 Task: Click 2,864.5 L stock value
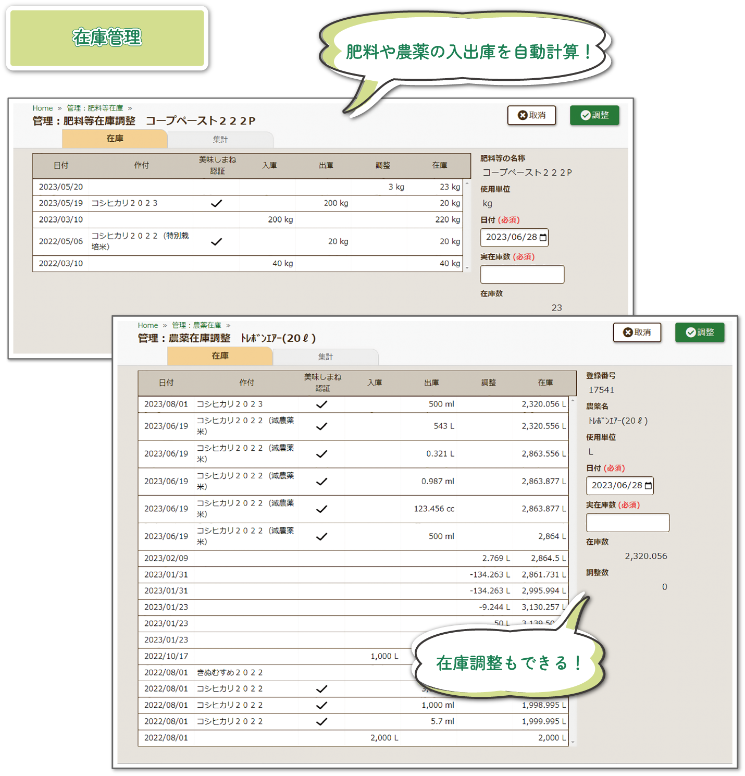548,558
